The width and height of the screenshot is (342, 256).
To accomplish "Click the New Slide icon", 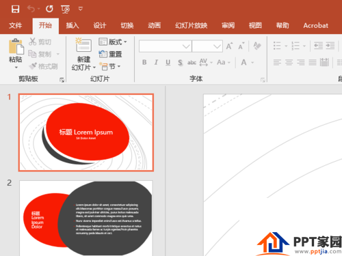I will coord(83,44).
